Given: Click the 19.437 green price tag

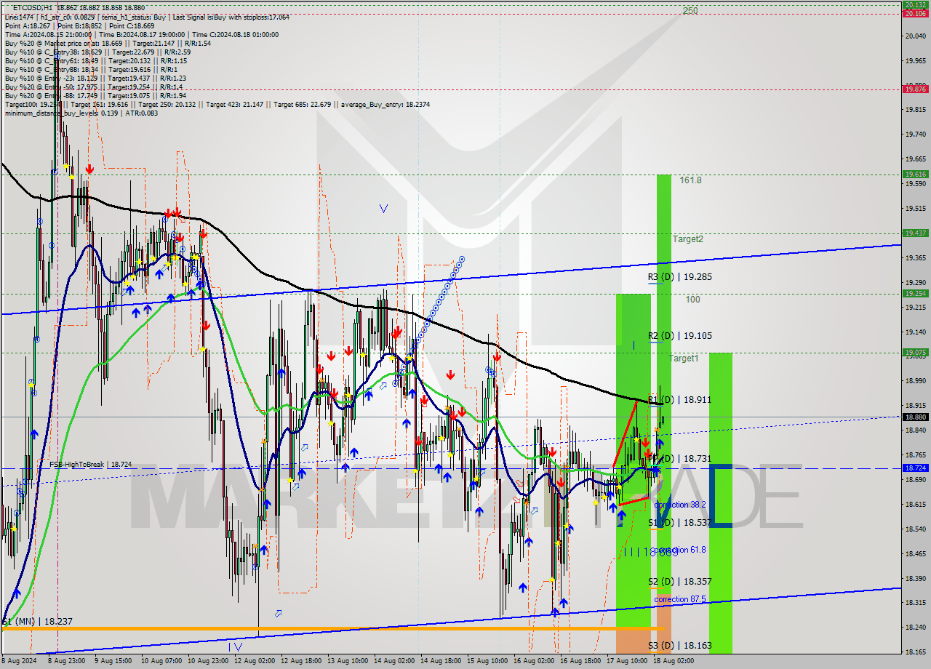Looking at the screenshot, I should (914, 233).
